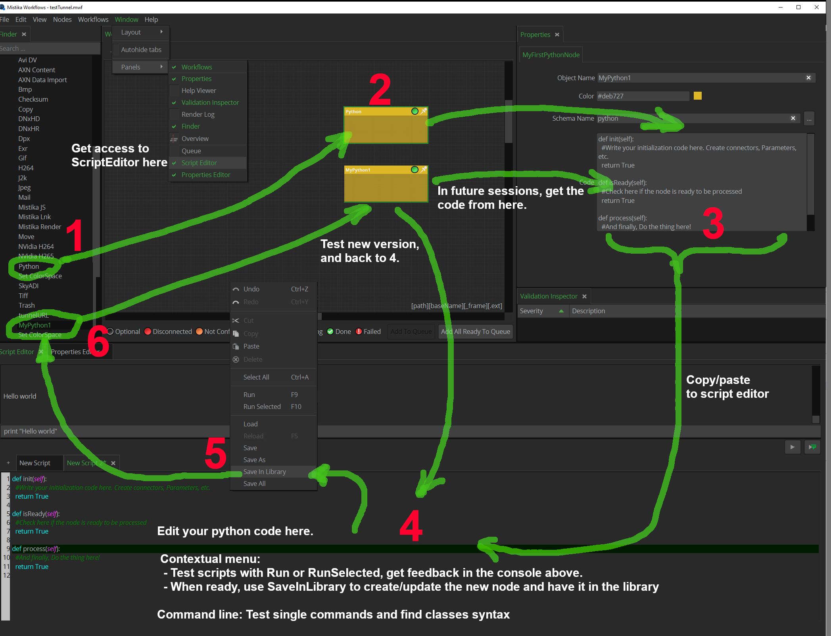Viewport: 831px width, 636px height.
Task: Open the Edit menu
Action: coord(21,19)
